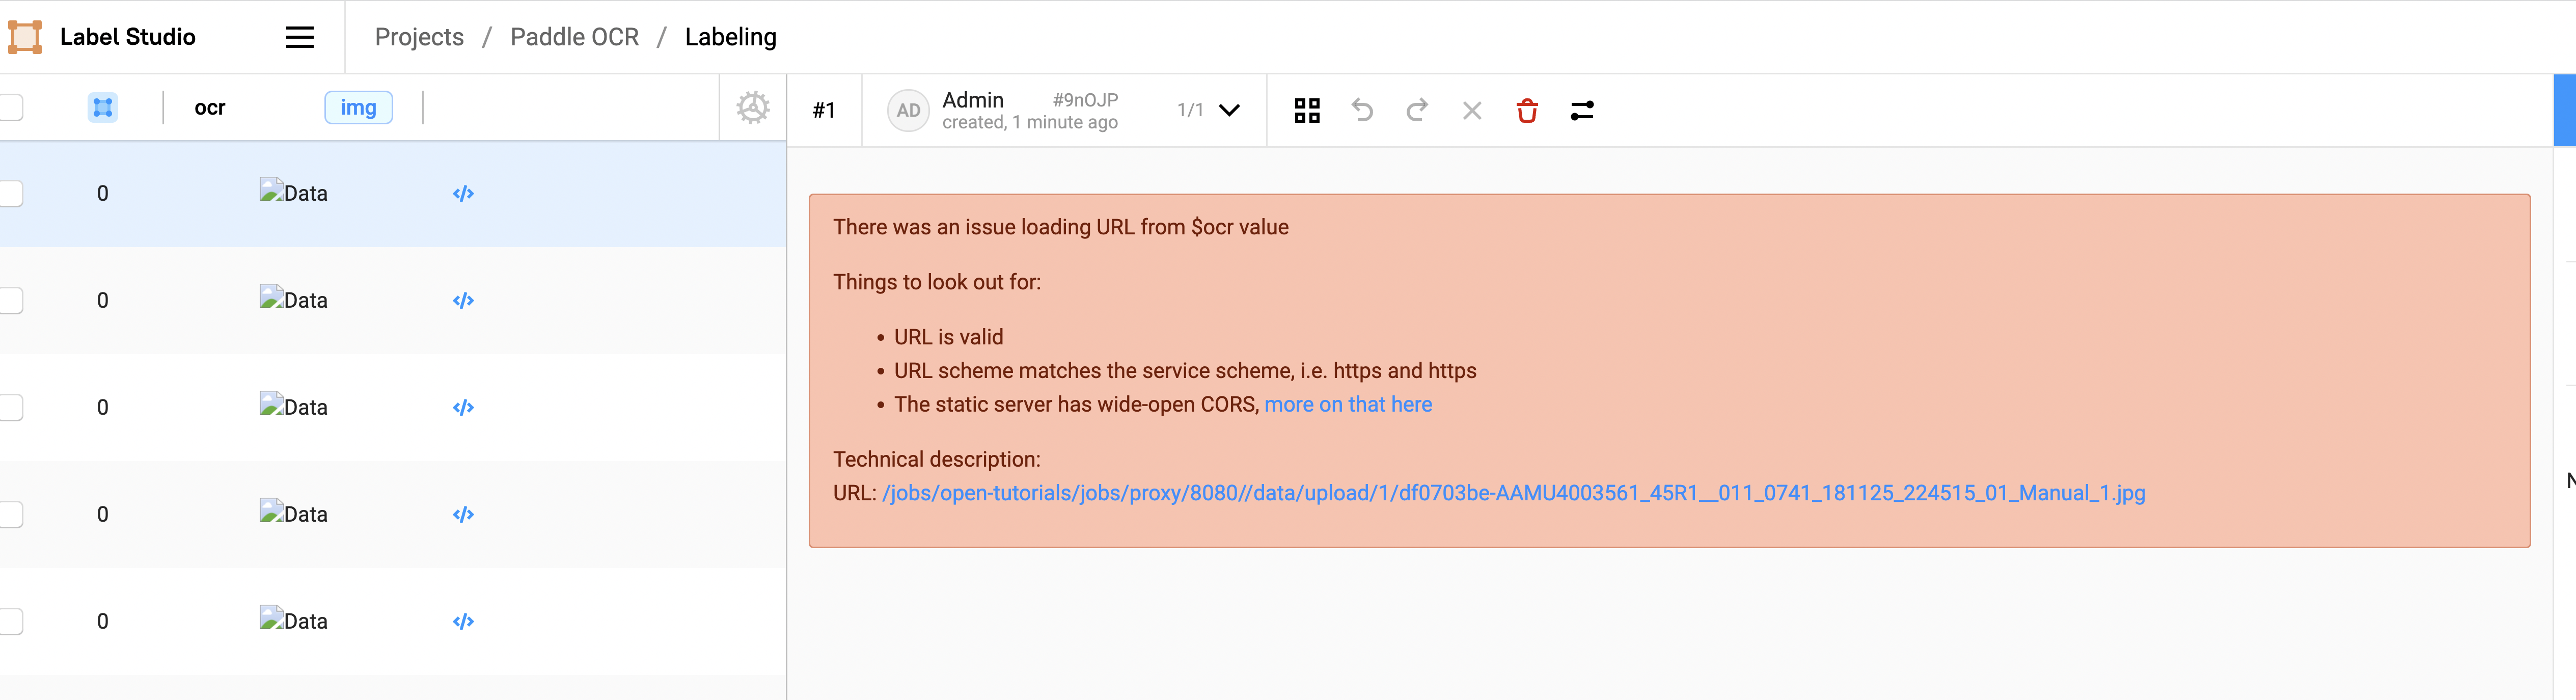Undo the last annotation action
Viewport: 2576px width, 700px height.
[1361, 110]
